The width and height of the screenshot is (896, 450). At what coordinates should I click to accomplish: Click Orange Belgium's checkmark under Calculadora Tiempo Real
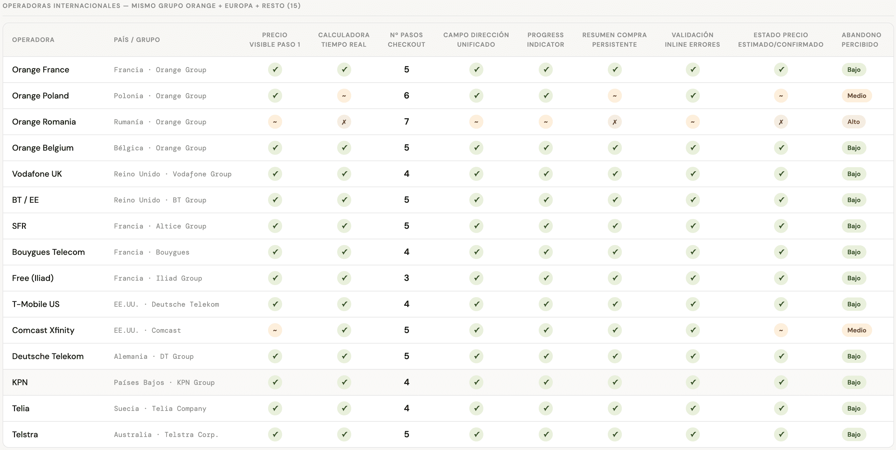click(344, 147)
